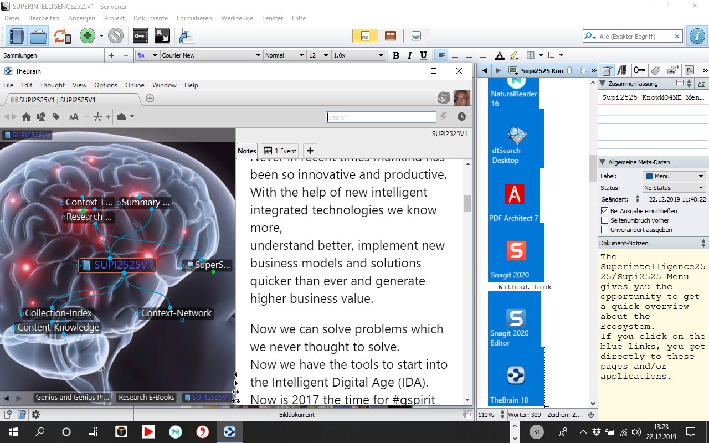The width and height of the screenshot is (709, 443).
Task: Click the Home icon in TheBrain toolbar
Action: point(26,117)
